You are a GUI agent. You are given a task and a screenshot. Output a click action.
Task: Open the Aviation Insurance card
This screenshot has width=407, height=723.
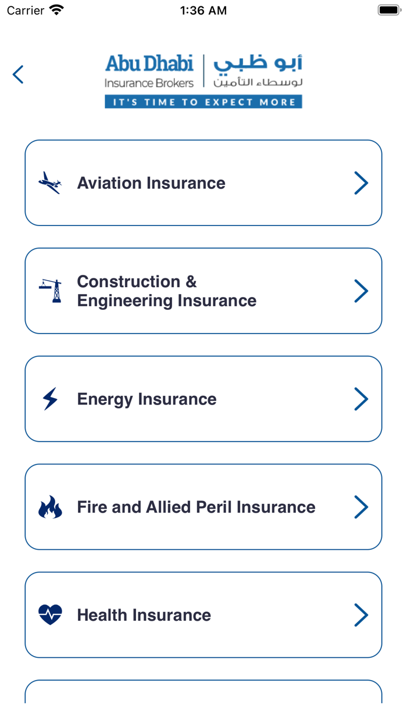click(203, 182)
